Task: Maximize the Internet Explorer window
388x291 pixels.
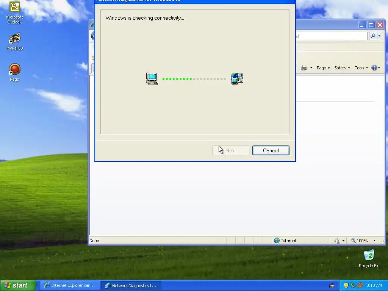Action: tap(371, 25)
